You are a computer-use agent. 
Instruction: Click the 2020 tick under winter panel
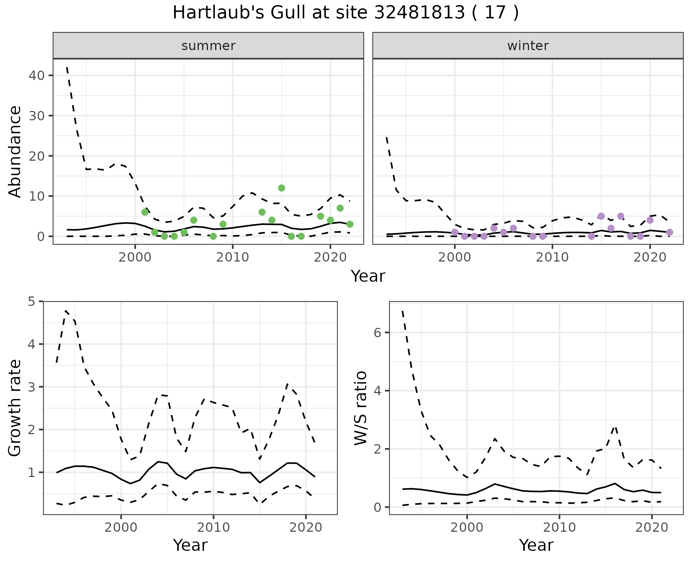pyautogui.click(x=650, y=257)
